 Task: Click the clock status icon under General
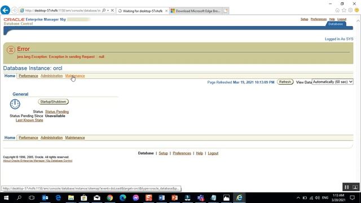coord(15,104)
